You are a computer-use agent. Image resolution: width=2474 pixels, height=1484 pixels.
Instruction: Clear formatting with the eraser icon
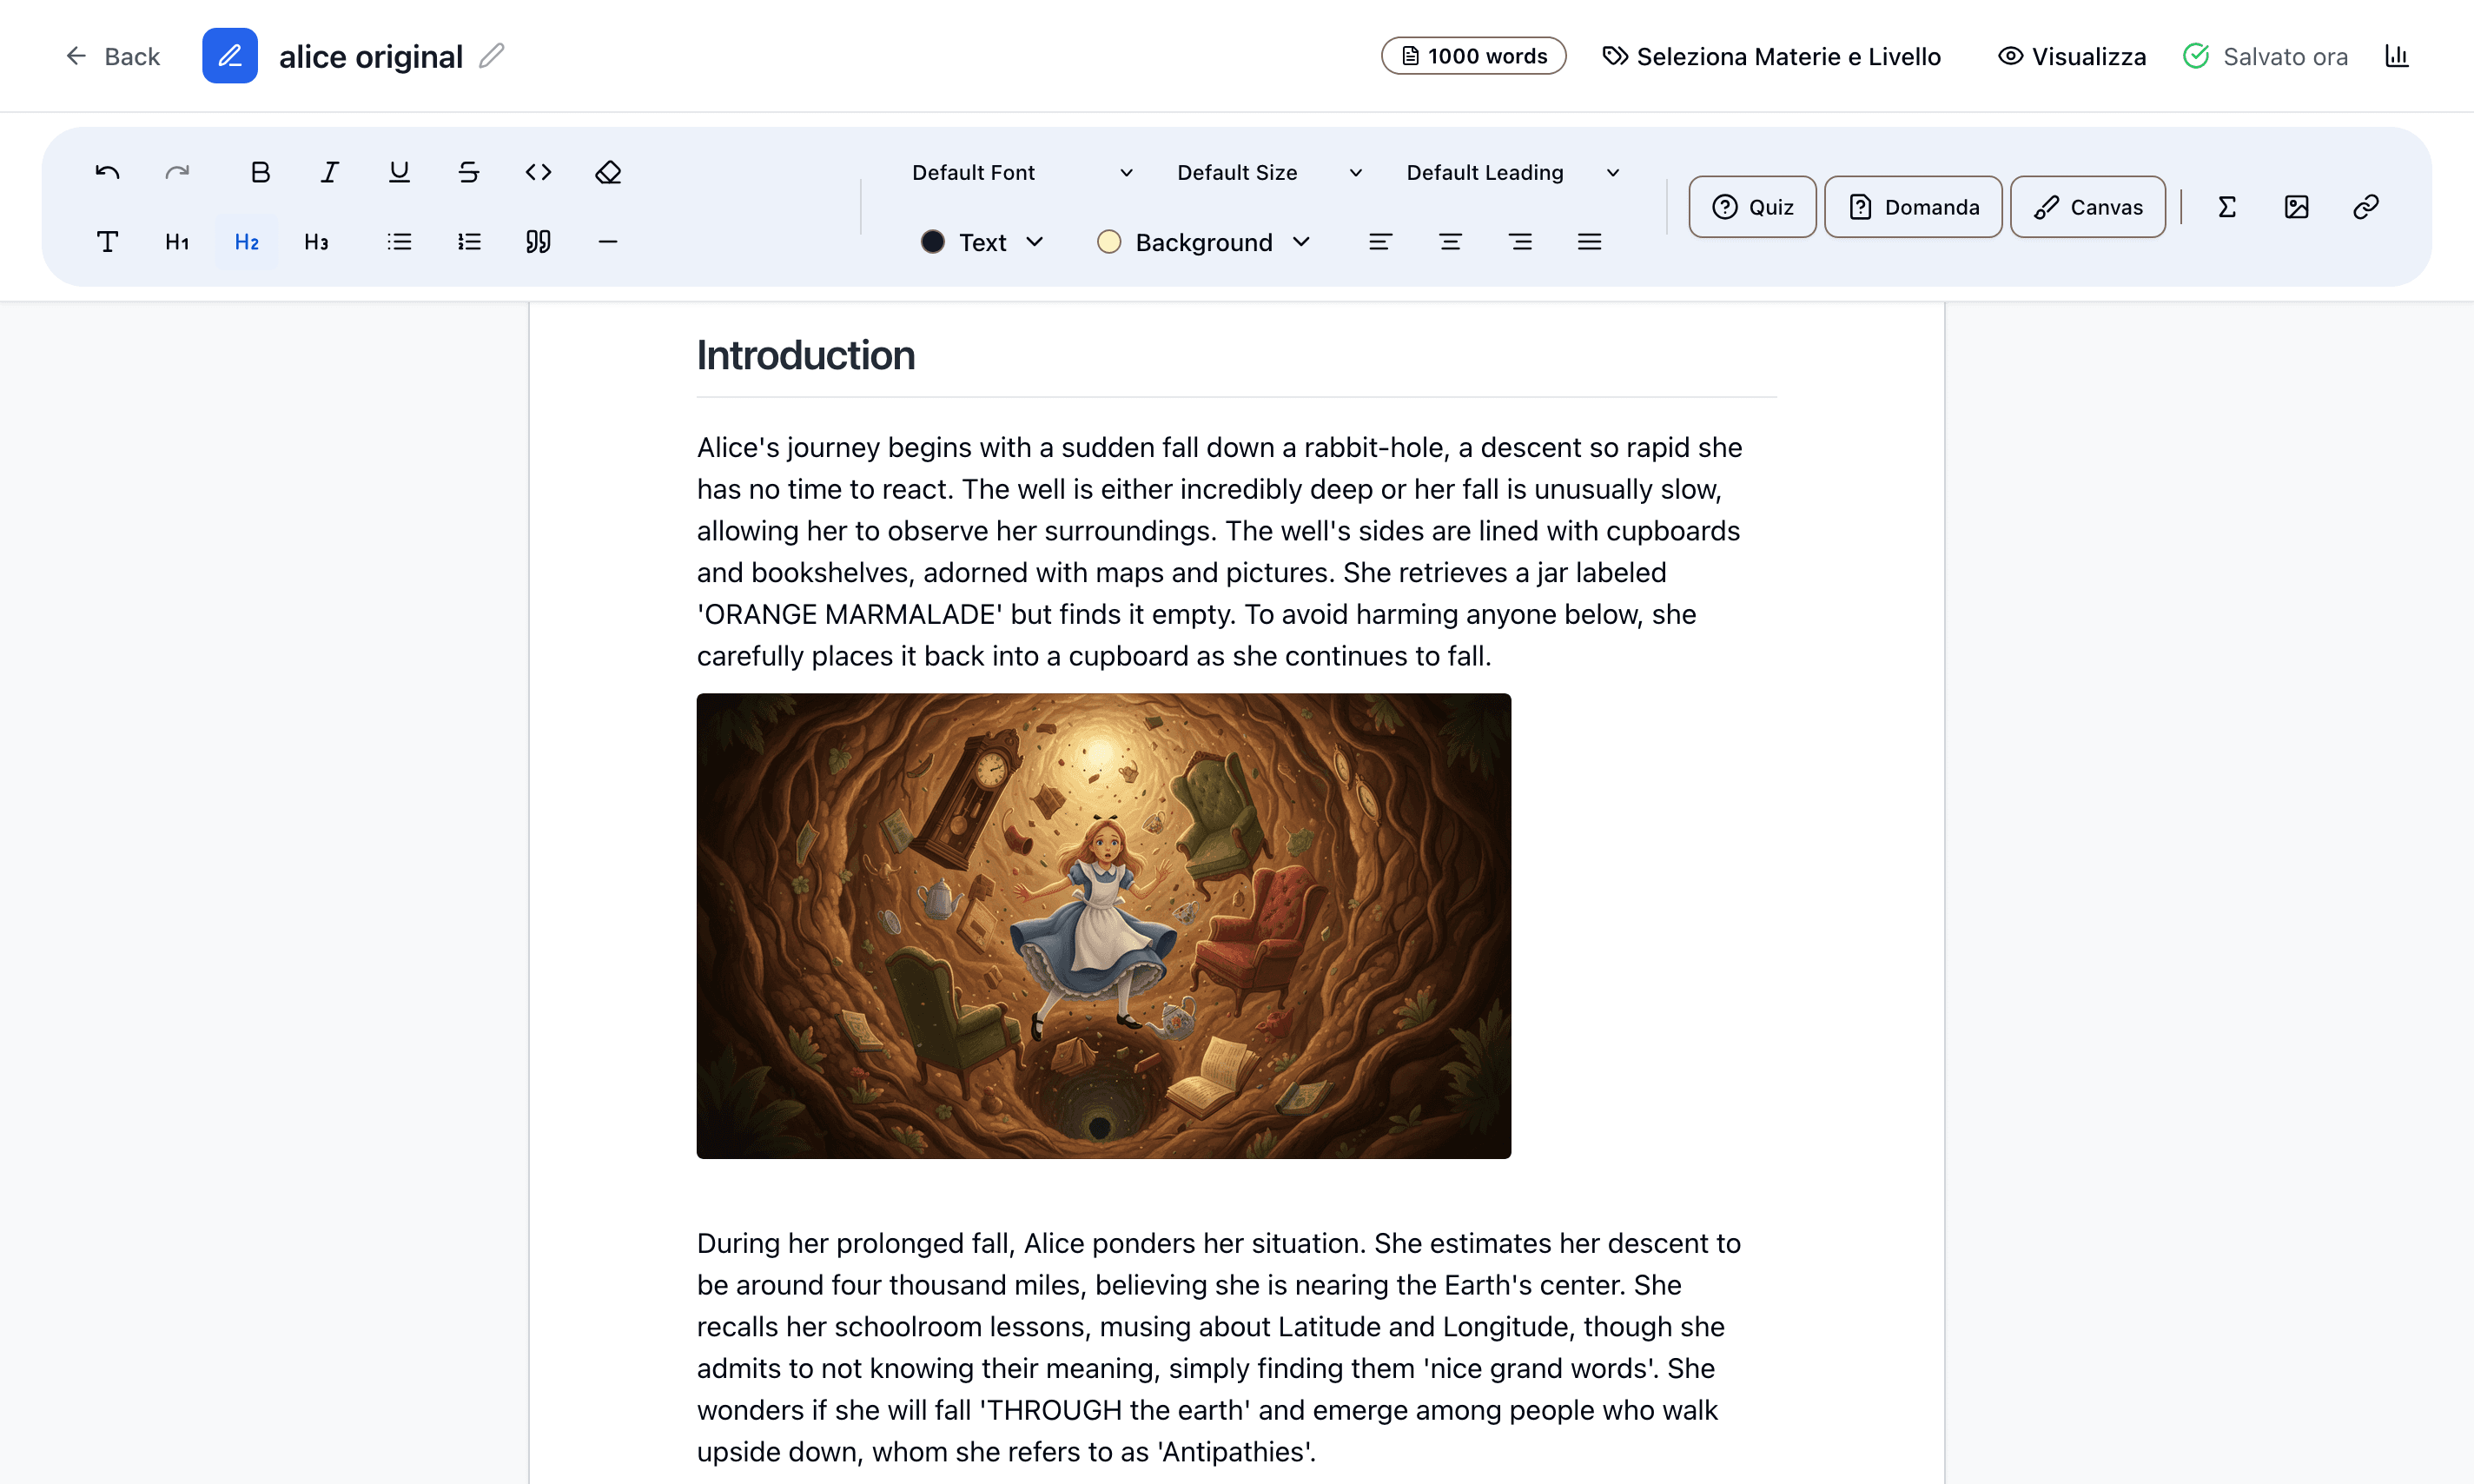click(608, 171)
